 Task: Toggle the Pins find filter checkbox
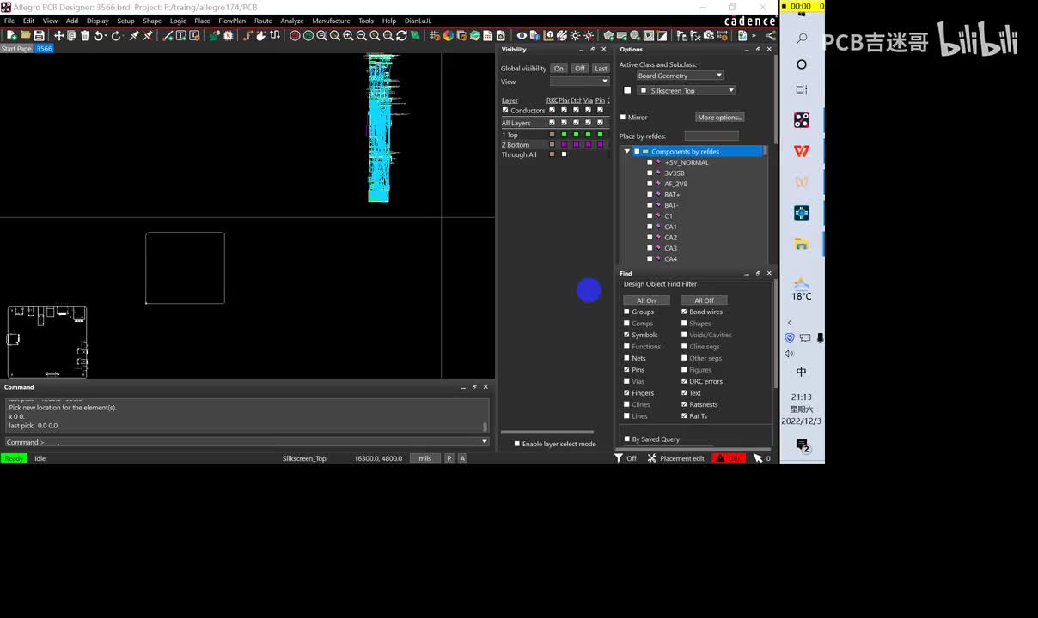click(626, 370)
